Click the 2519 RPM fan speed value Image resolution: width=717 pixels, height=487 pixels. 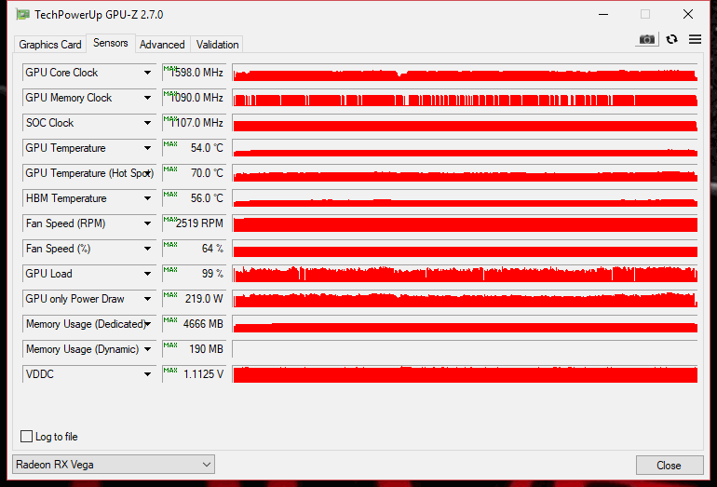[x=195, y=223]
